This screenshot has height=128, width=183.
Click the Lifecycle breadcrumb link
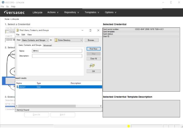(x=15, y=19)
